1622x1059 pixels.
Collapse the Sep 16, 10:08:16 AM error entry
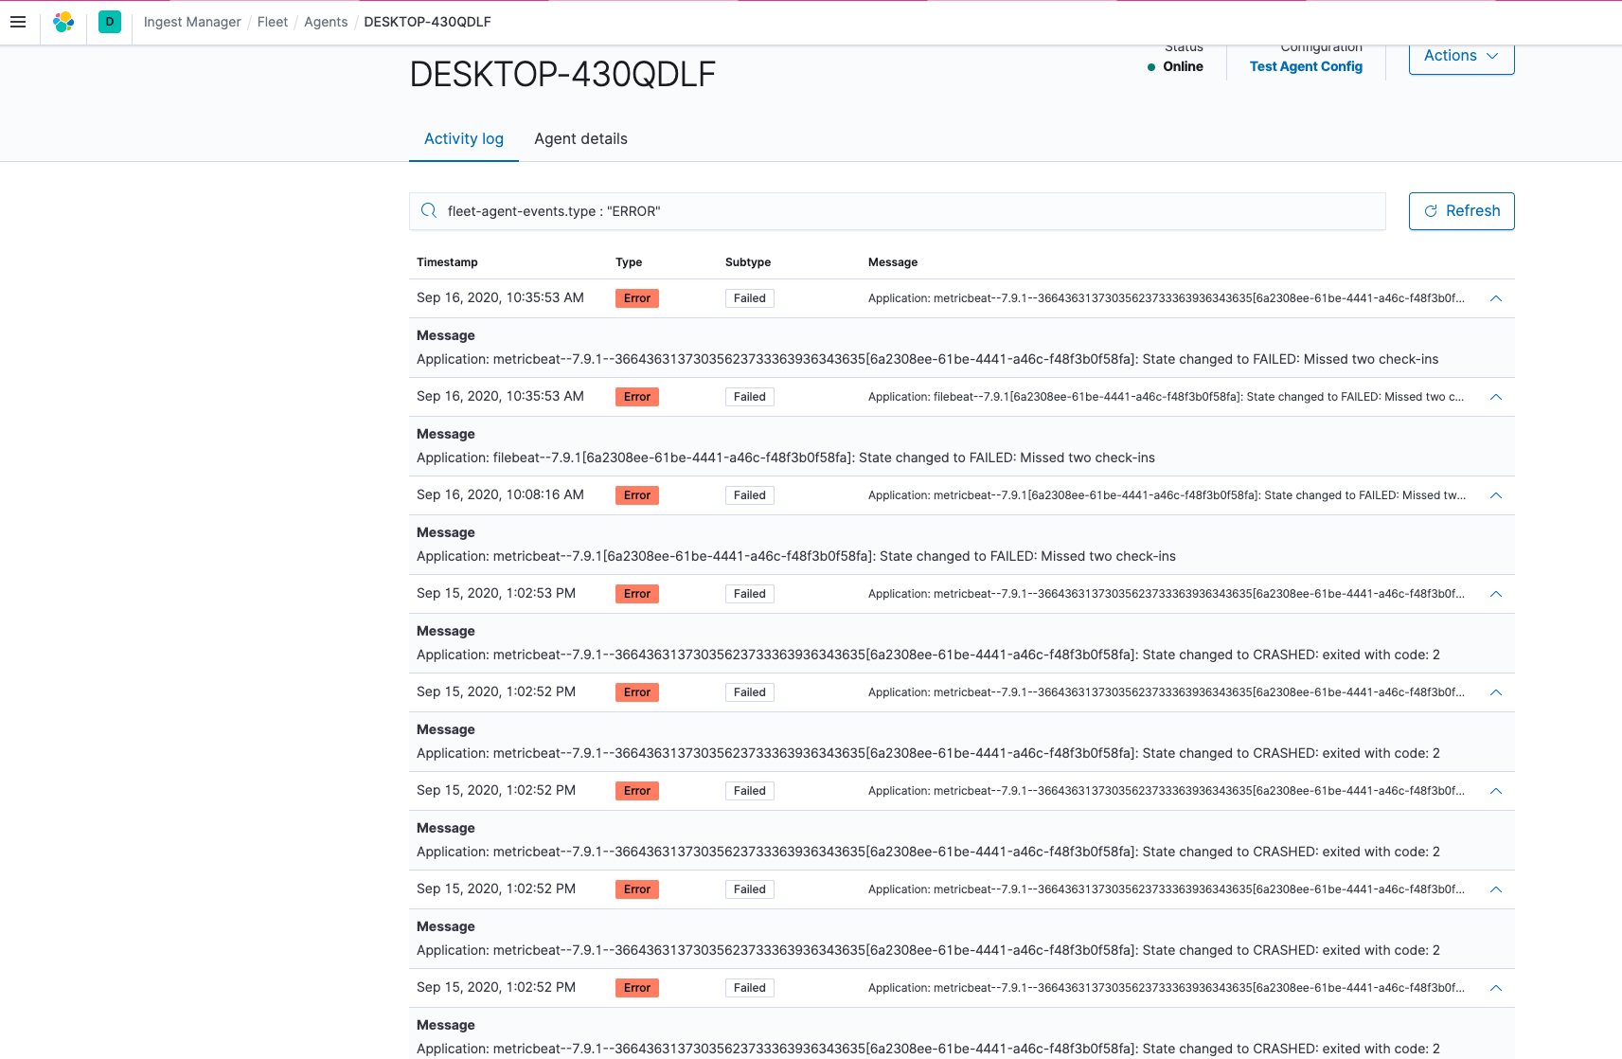pyautogui.click(x=1496, y=494)
